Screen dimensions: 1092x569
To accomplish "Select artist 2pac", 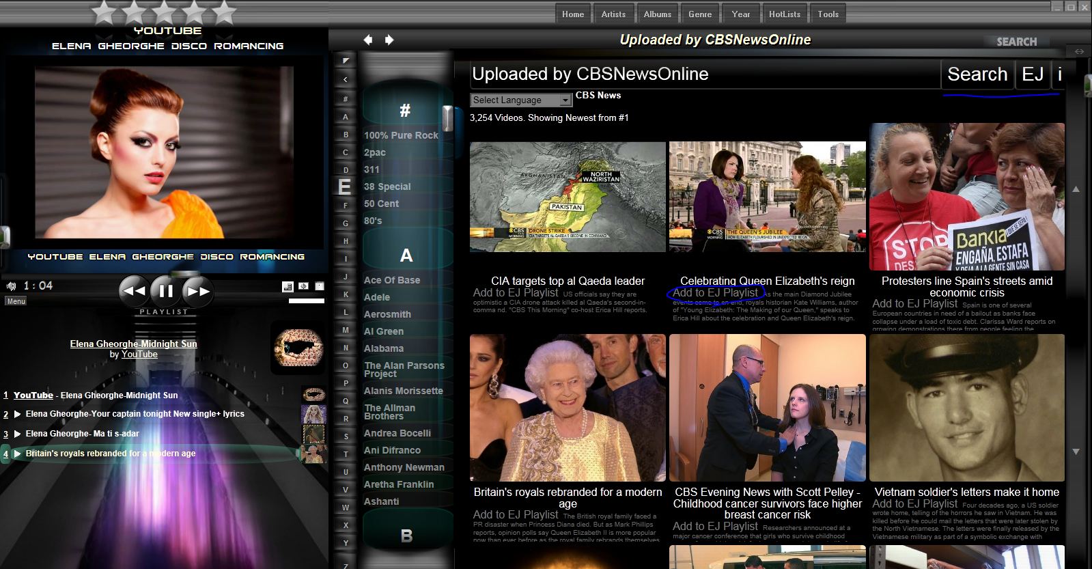I will pos(374,152).
